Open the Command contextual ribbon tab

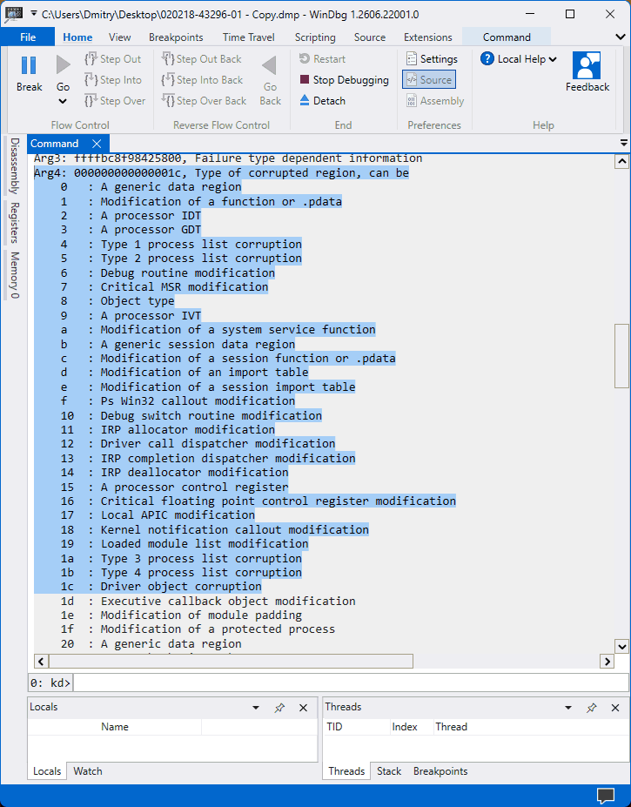click(x=507, y=37)
